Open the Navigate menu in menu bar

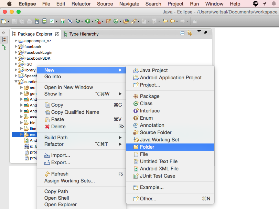[x=129, y=4]
